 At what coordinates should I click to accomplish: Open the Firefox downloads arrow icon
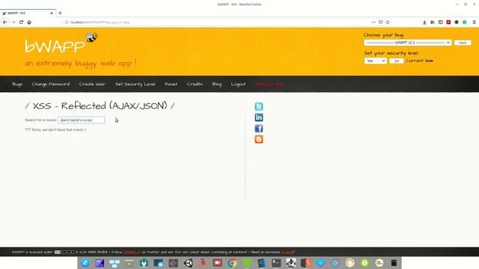(x=424, y=22)
